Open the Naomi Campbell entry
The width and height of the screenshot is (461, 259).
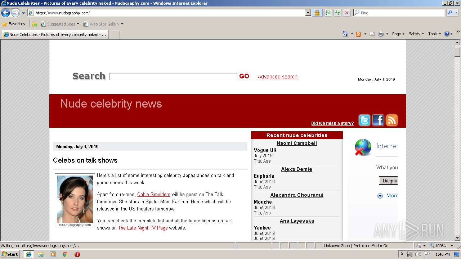pos(297,143)
